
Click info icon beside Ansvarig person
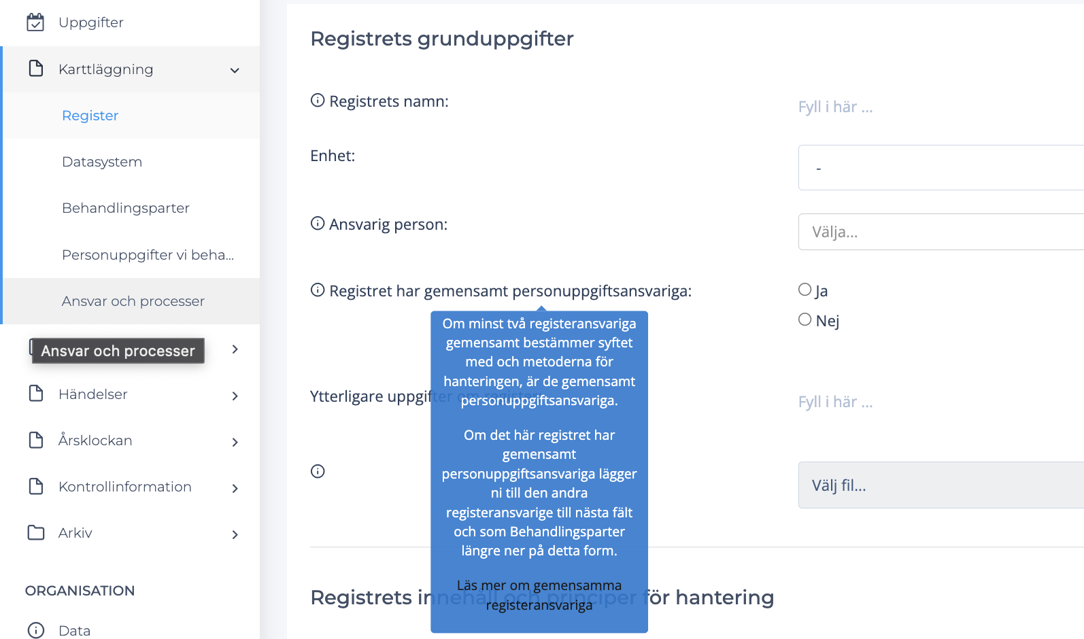point(318,224)
